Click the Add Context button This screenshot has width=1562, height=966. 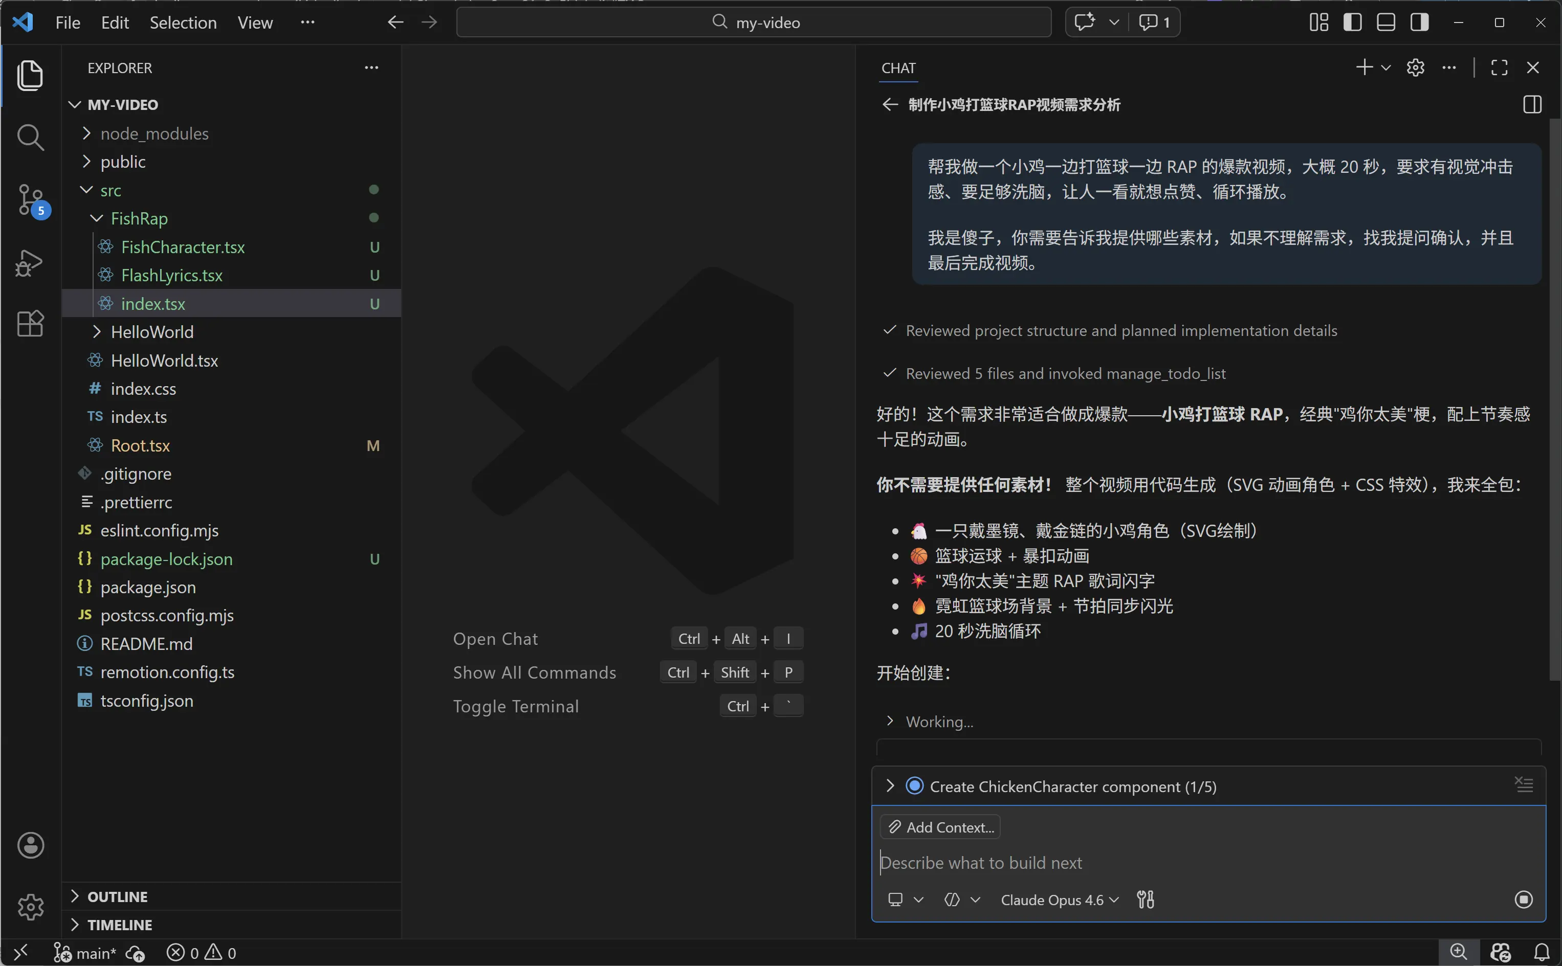940,827
